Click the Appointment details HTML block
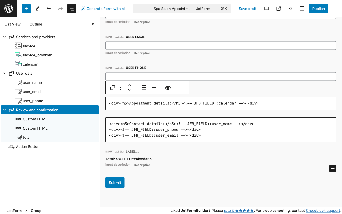The width and height of the screenshot is (342, 214). click(x=221, y=103)
